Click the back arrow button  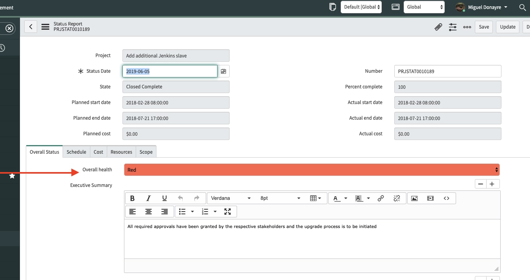click(x=31, y=27)
